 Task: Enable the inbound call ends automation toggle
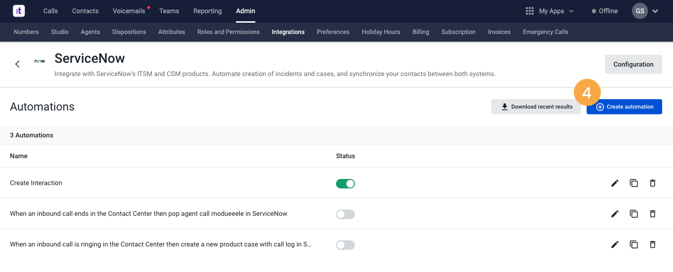(345, 214)
